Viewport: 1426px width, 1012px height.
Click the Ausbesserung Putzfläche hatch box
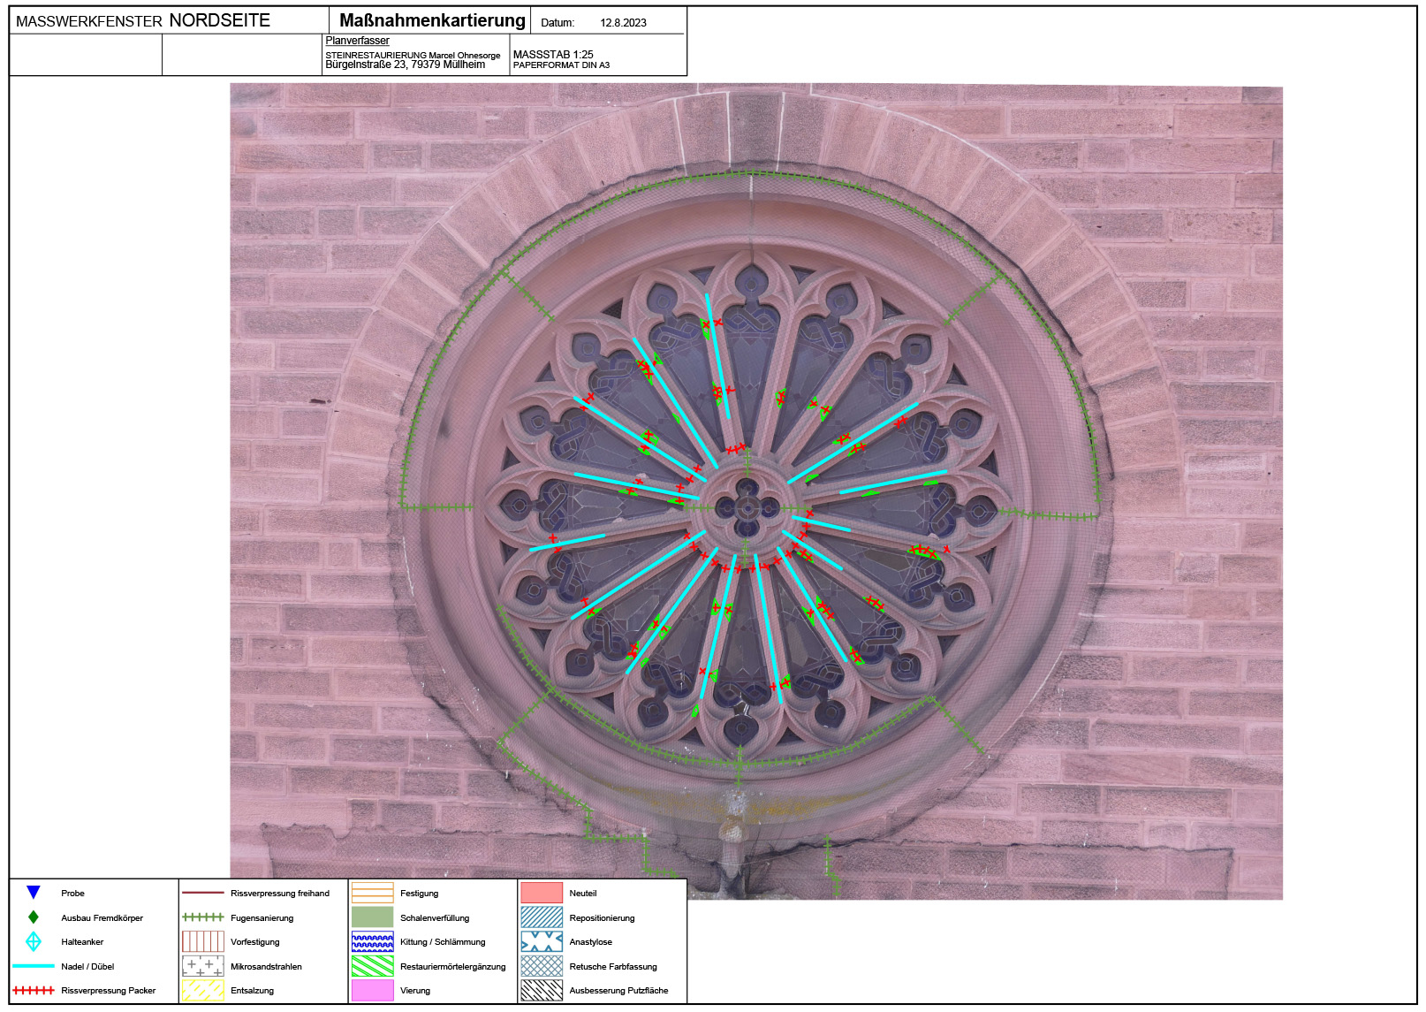click(x=542, y=991)
